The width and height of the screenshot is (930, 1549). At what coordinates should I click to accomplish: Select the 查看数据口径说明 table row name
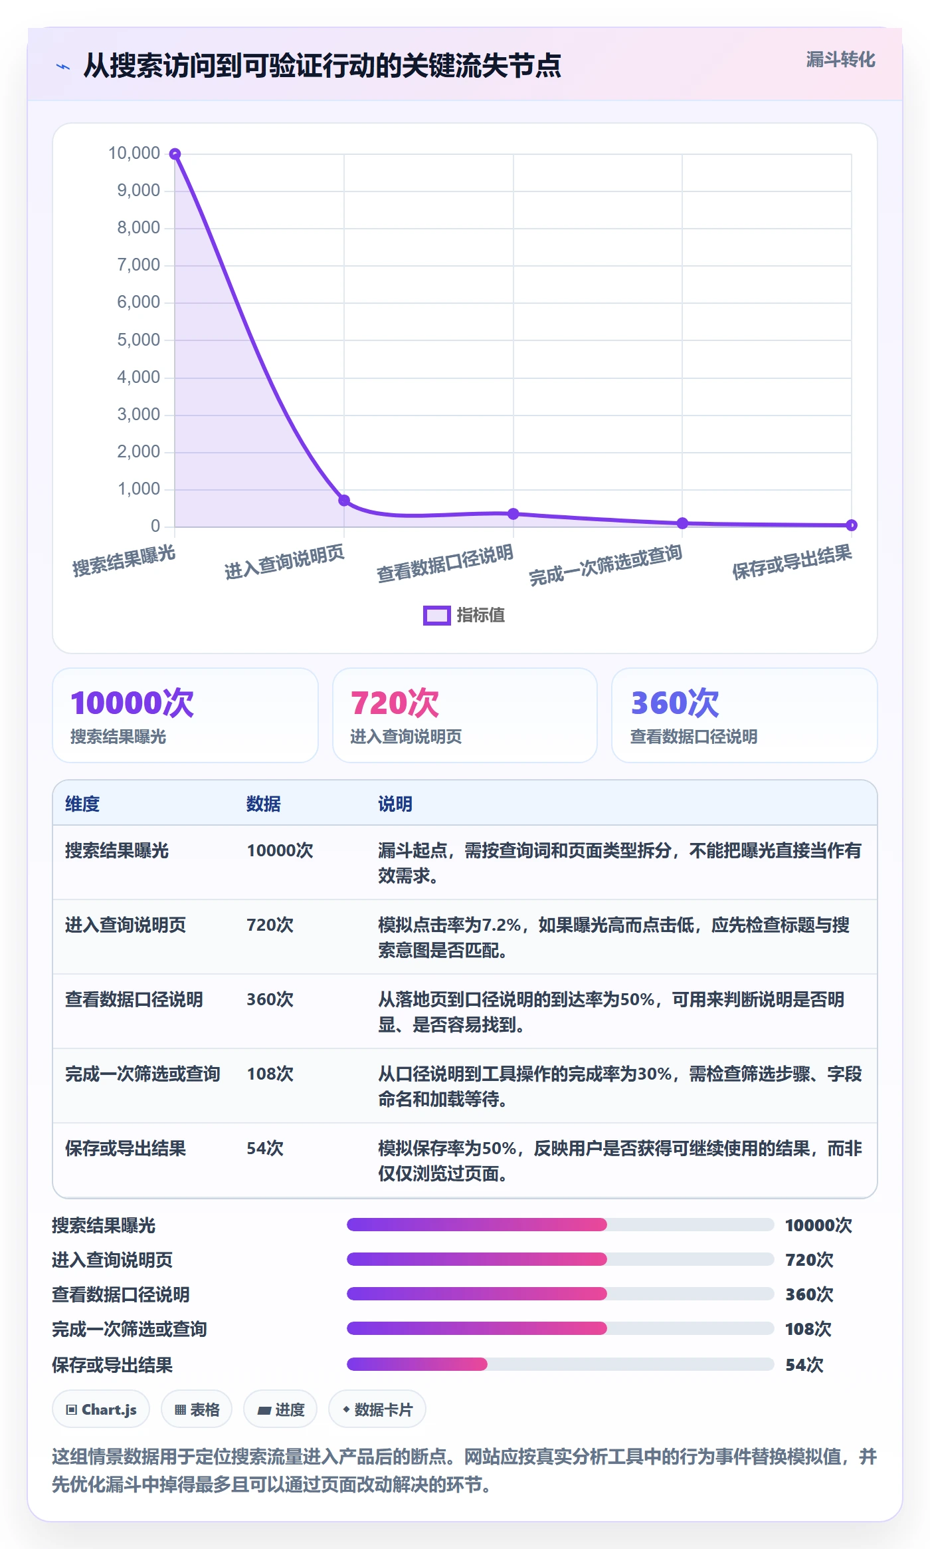pos(134,999)
